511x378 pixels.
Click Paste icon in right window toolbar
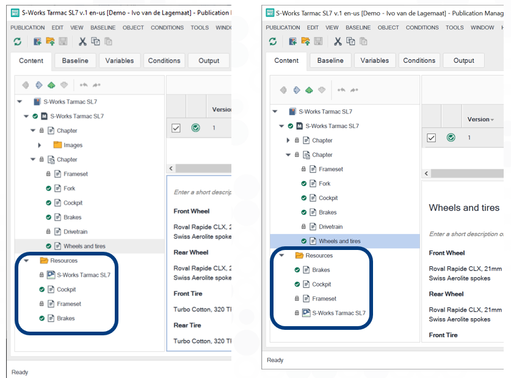[x=363, y=41]
